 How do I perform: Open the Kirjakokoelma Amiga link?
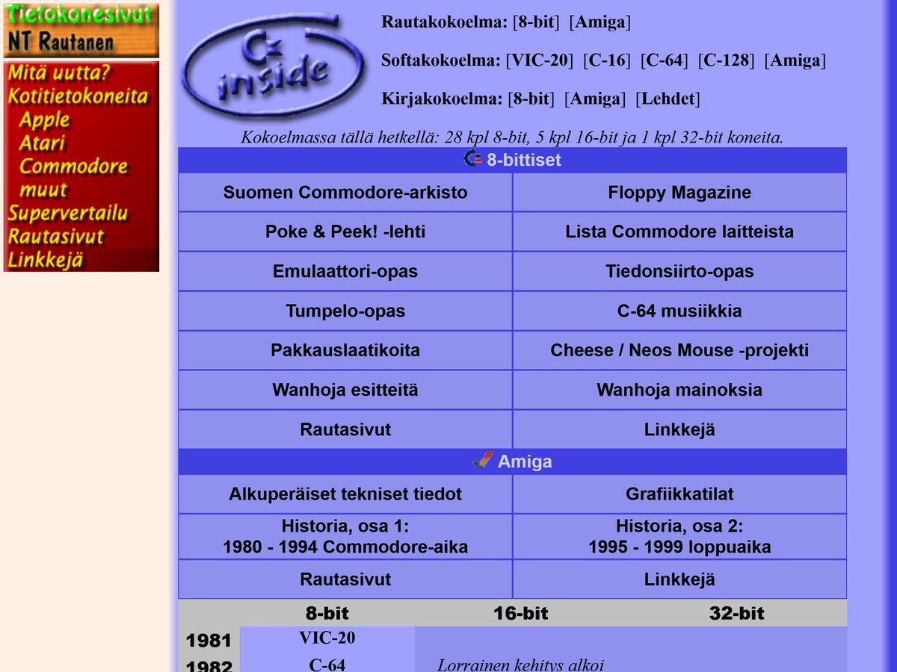[x=595, y=99]
